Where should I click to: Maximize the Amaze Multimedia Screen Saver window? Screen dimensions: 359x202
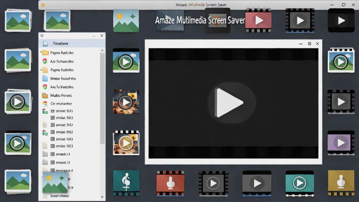tap(344, 5)
